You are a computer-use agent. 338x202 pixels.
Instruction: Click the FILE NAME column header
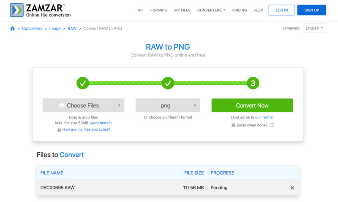point(52,173)
